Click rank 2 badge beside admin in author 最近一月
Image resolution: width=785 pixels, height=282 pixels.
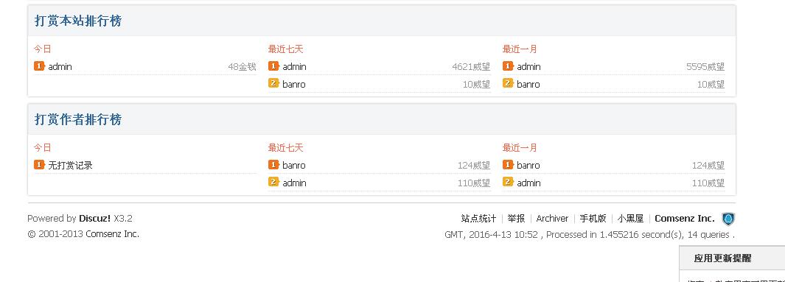(508, 182)
